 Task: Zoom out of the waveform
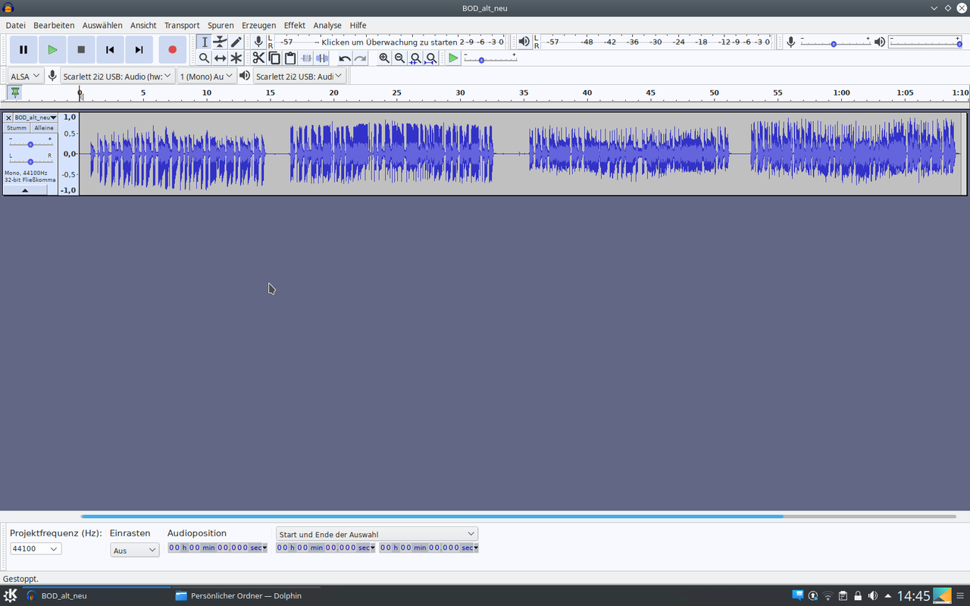pos(399,58)
